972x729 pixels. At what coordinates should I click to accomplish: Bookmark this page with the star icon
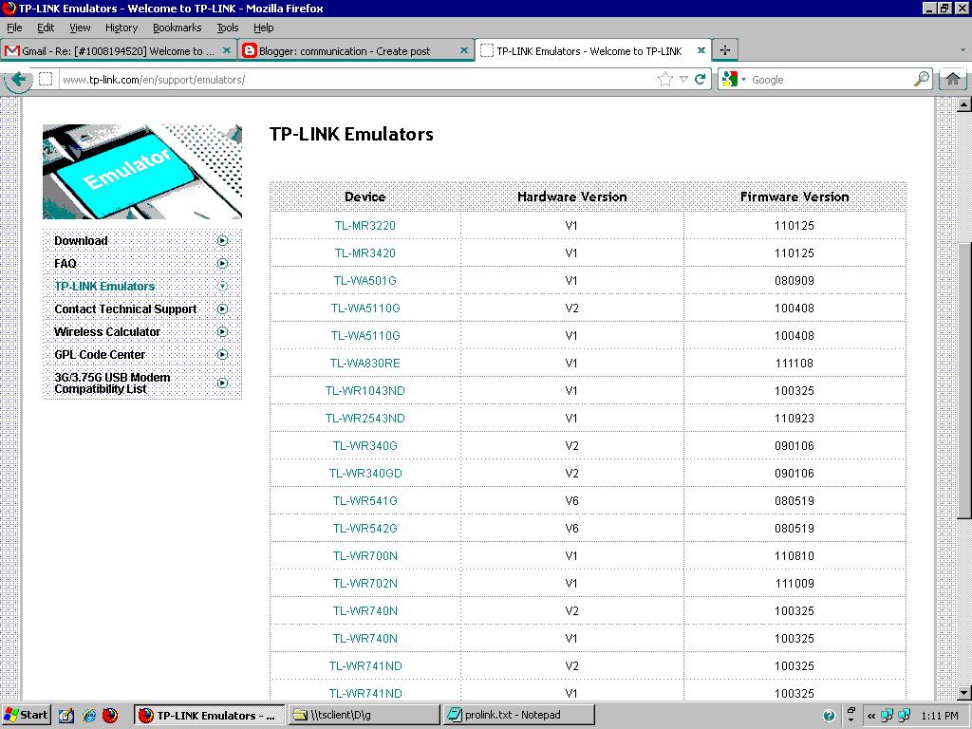(664, 80)
